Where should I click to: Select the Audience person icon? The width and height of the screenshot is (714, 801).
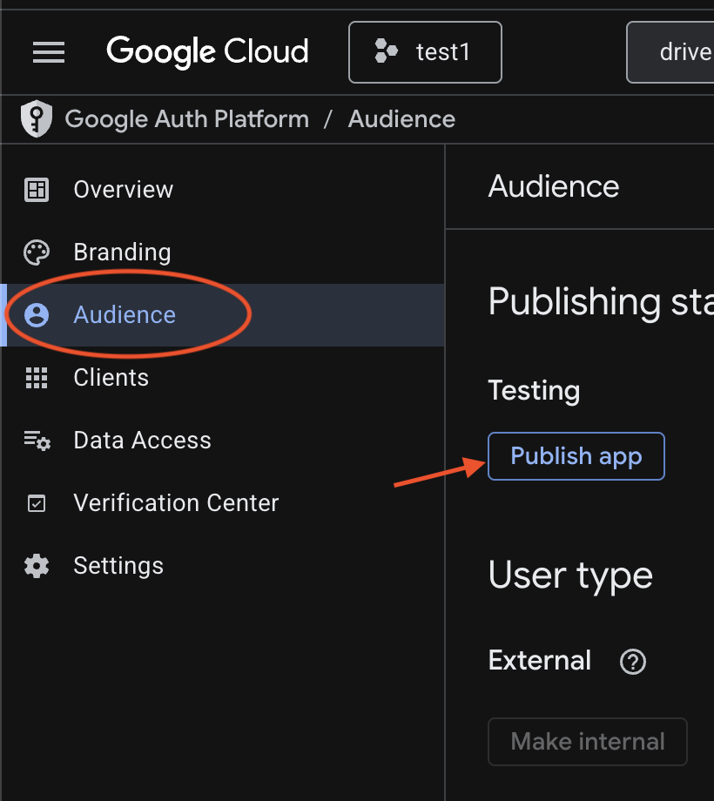pyautogui.click(x=36, y=314)
